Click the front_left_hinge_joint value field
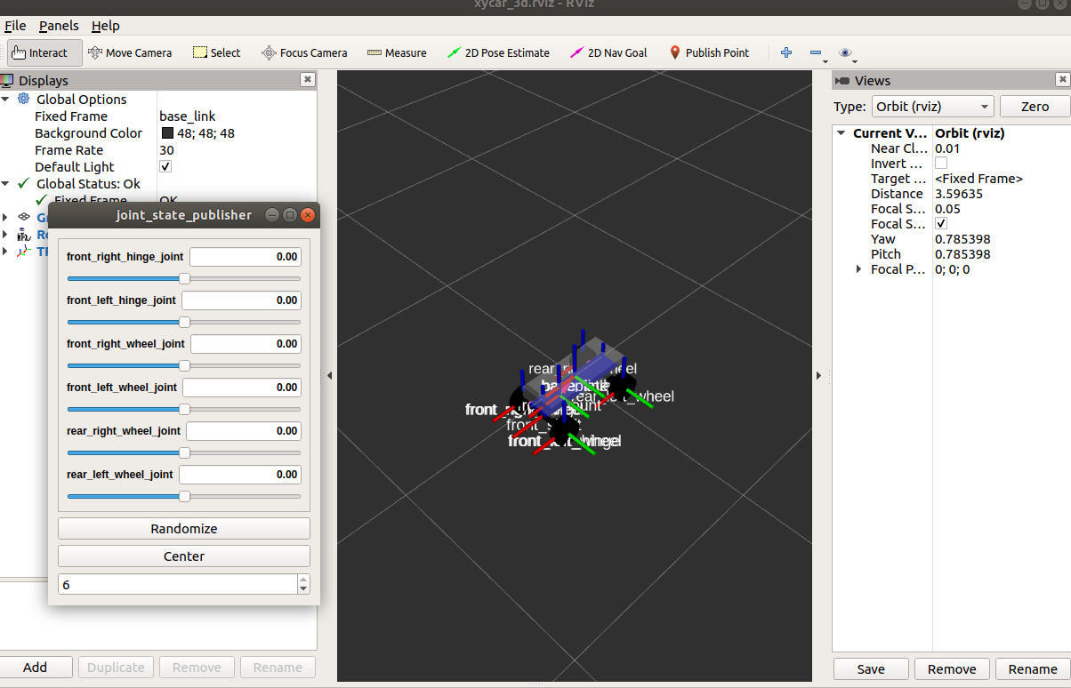 (x=242, y=300)
